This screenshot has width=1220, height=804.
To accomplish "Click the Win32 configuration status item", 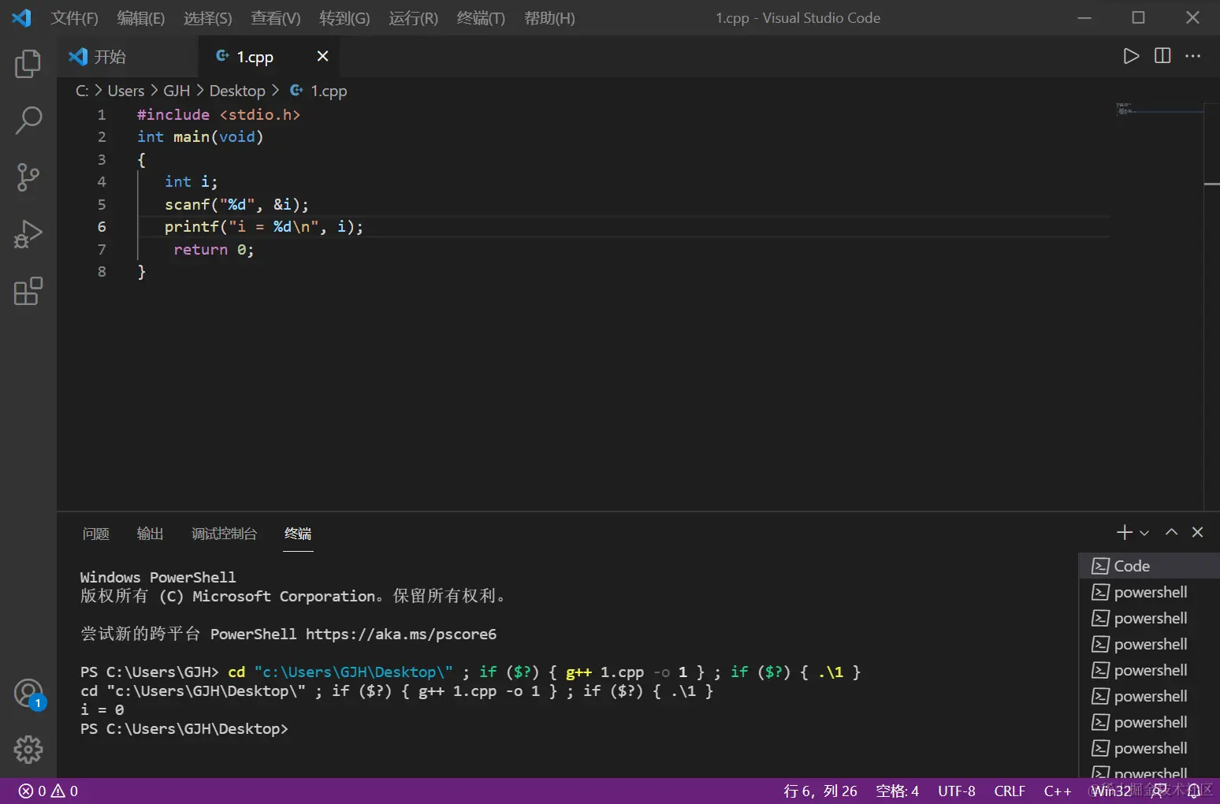I will (1111, 791).
